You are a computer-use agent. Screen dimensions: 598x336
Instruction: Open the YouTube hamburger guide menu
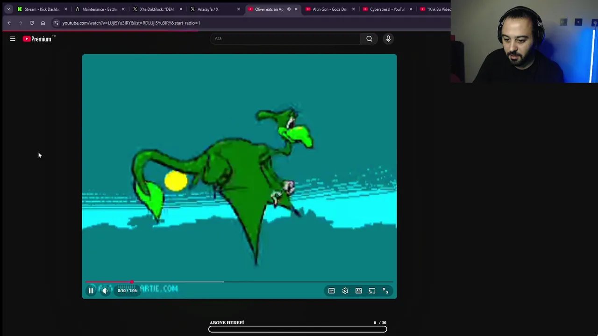coord(13,39)
